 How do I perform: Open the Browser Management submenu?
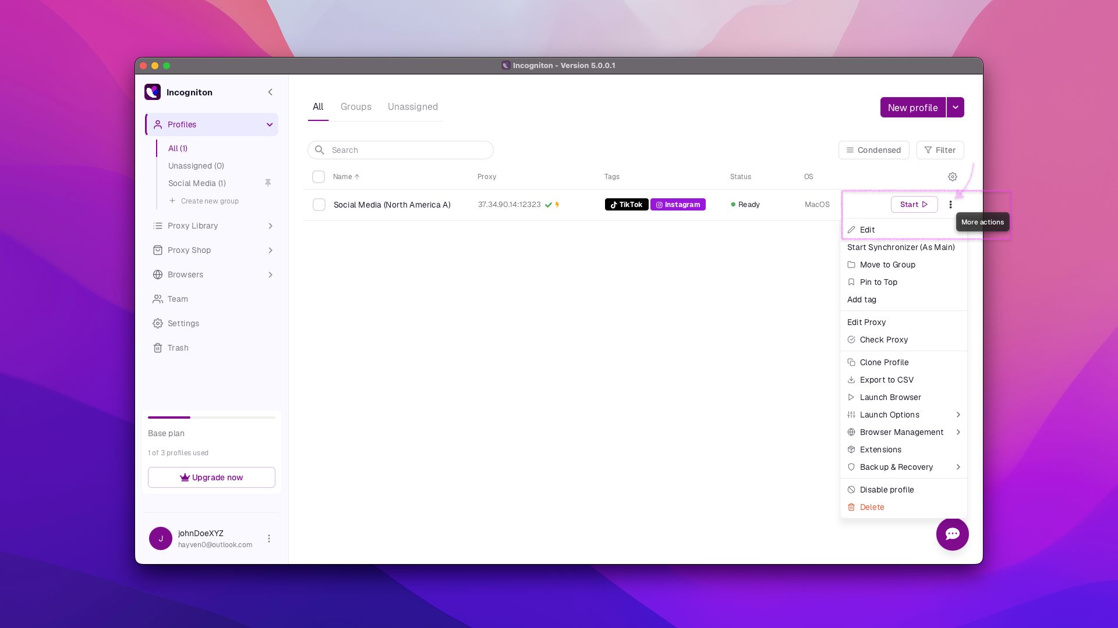904,432
